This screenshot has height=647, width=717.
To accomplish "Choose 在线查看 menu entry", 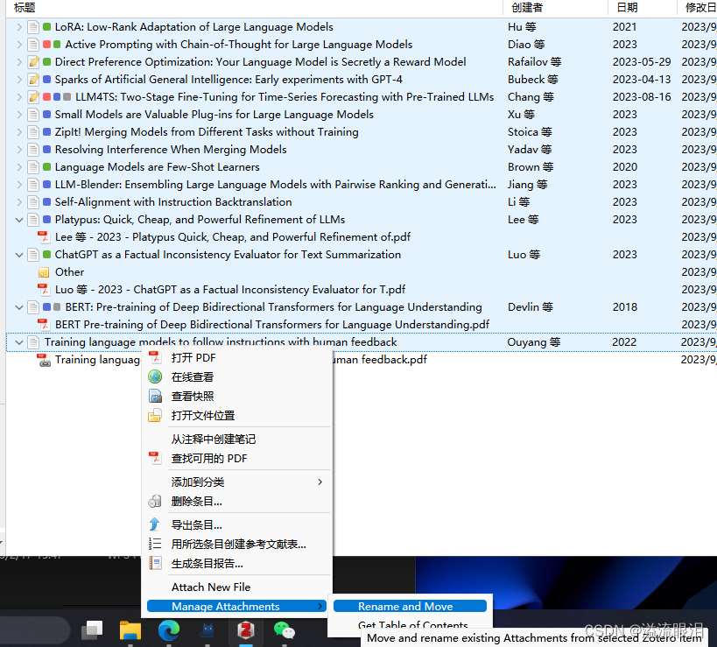I will [239, 376].
